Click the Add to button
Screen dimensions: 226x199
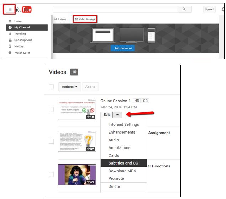point(90,87)
